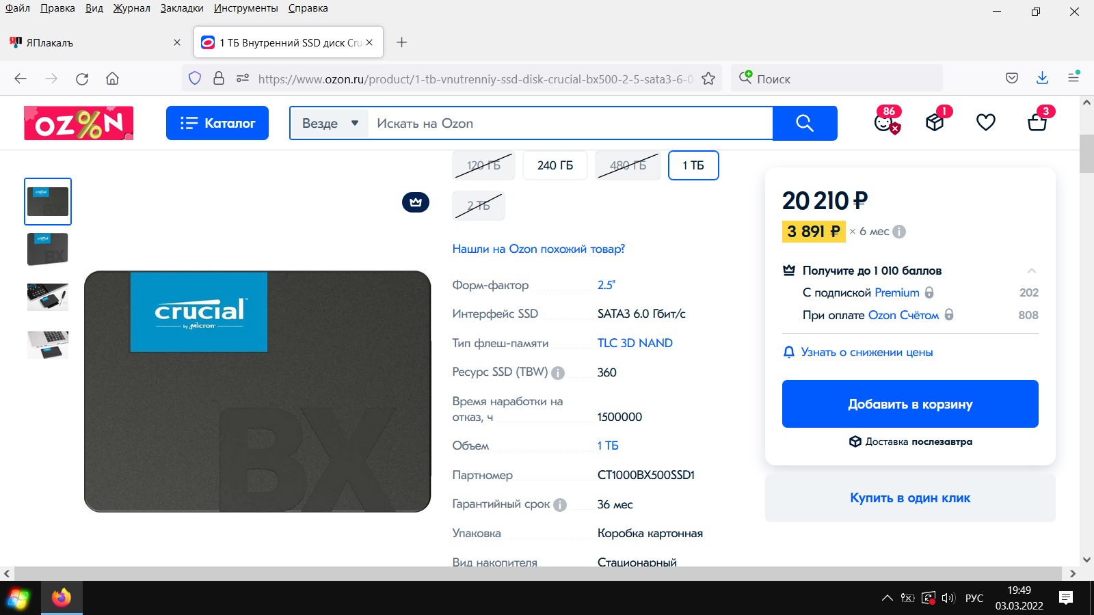
Task: Go back to the previous page
Action: (x=21, y=79)
